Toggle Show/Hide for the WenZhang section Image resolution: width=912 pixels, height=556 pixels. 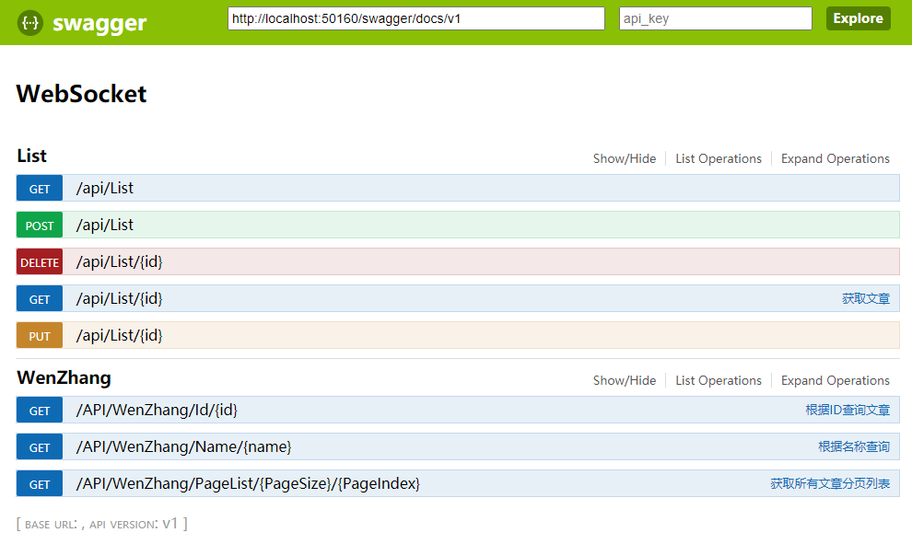point(625,380)
